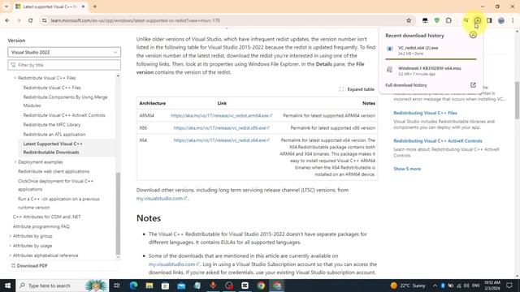Viewport: 520px width, 292px height.
Task: Open ClickOnce deployment for Visual C++ applications
Action: pos(56,185)
